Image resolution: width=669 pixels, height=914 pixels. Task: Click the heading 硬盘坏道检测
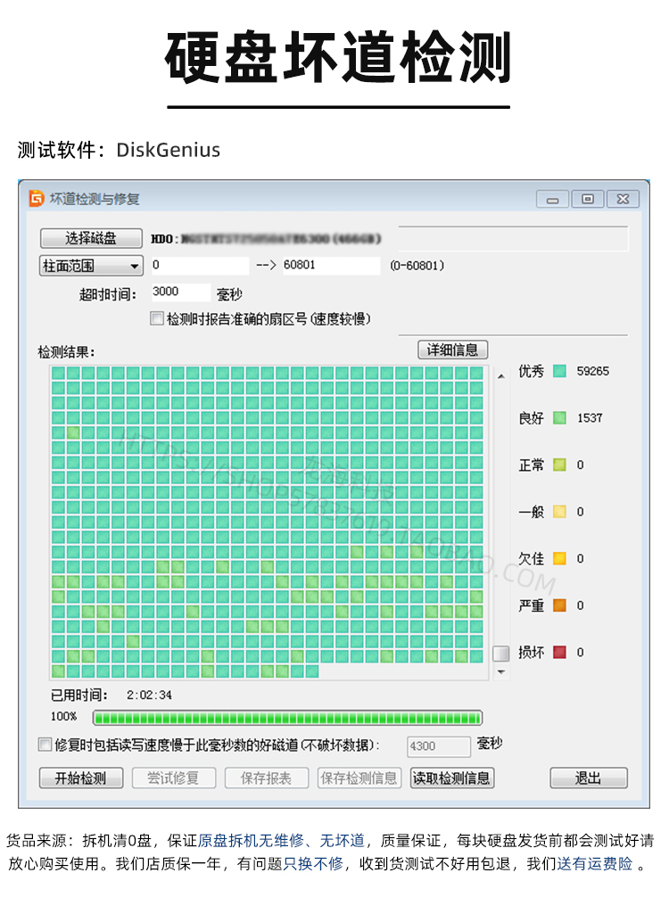pyautogui.click(x=338, y=58)
